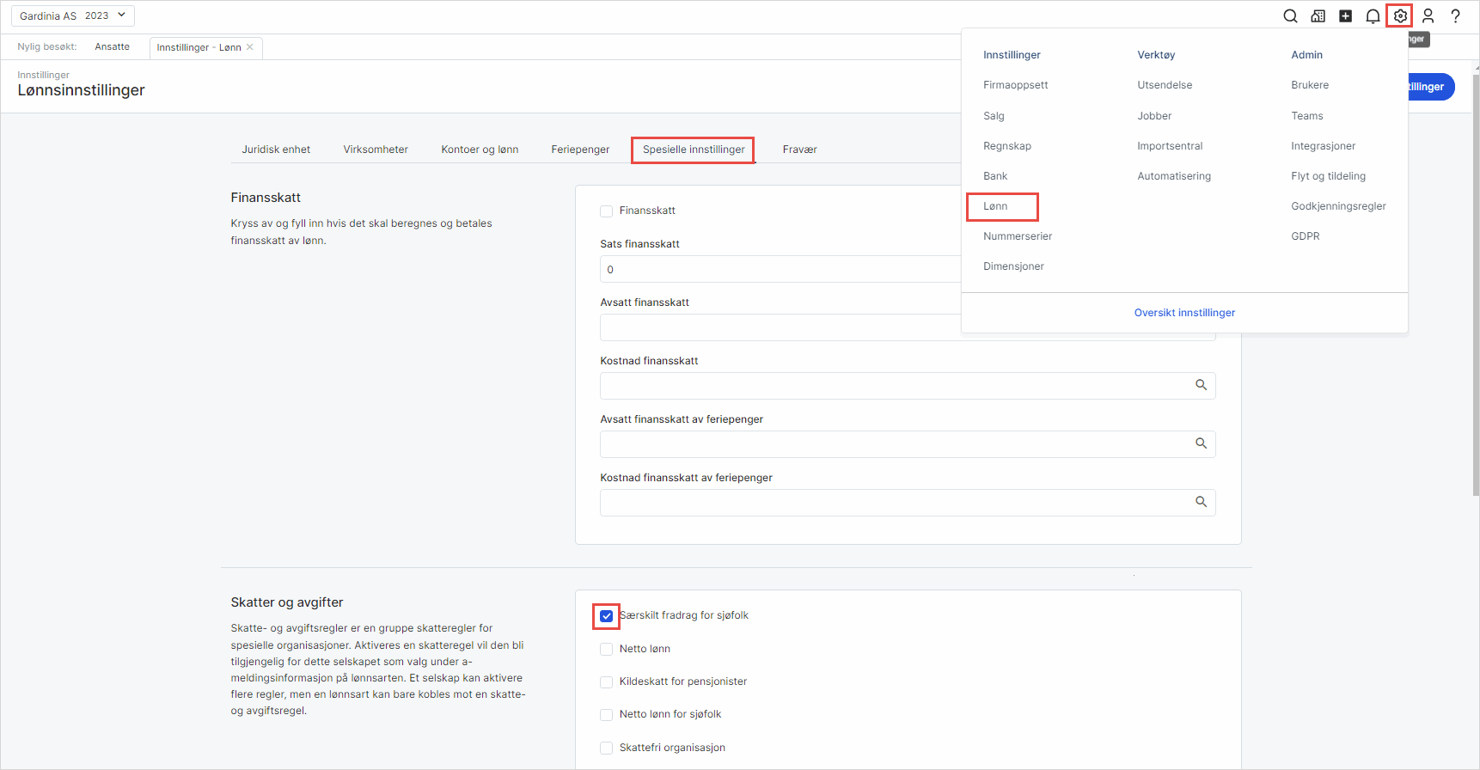
Task: Go to recently visited Ansatte
Action: pyautogui.click(x=112, y=47)
